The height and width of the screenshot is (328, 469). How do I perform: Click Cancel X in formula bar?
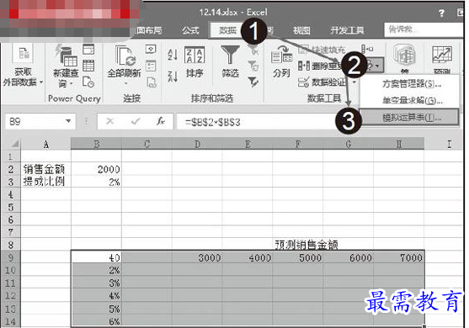[x=110, y=121]
